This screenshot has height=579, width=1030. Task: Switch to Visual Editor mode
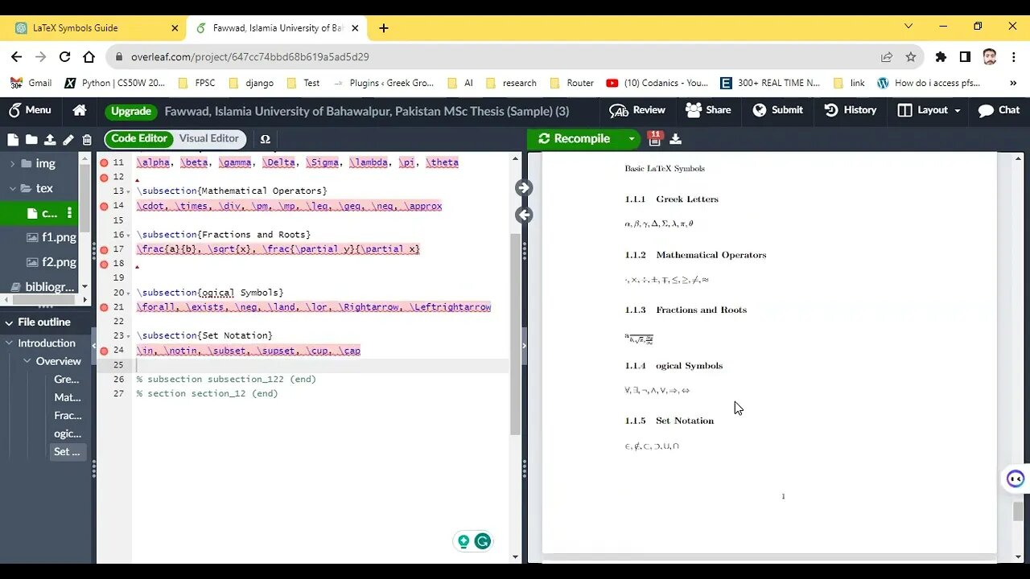coord(209,138)
